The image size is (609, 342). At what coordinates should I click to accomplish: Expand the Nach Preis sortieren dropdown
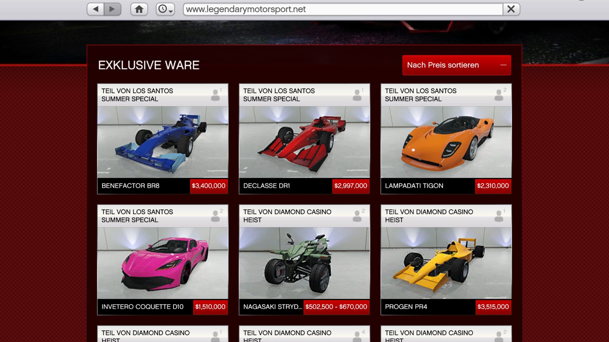[x=456, y=65]
